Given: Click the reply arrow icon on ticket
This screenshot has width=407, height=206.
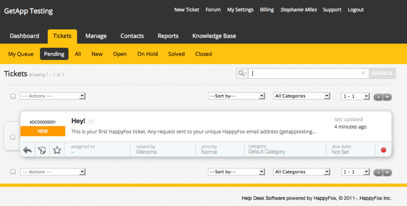Looking at the screenshot, I should pyautogui.click(x=28, y=150).
